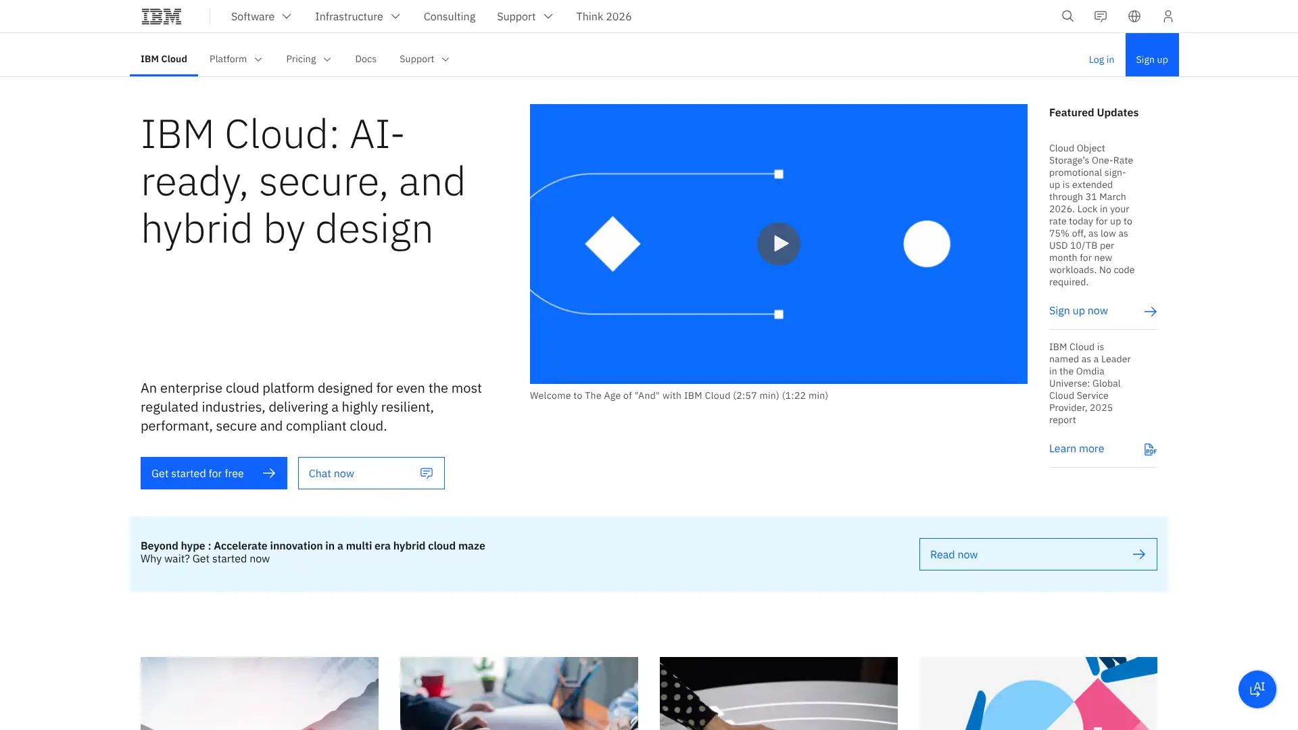Click the Sign up now link
This screenshot has width=1298, height=730.
(1078, 311)
